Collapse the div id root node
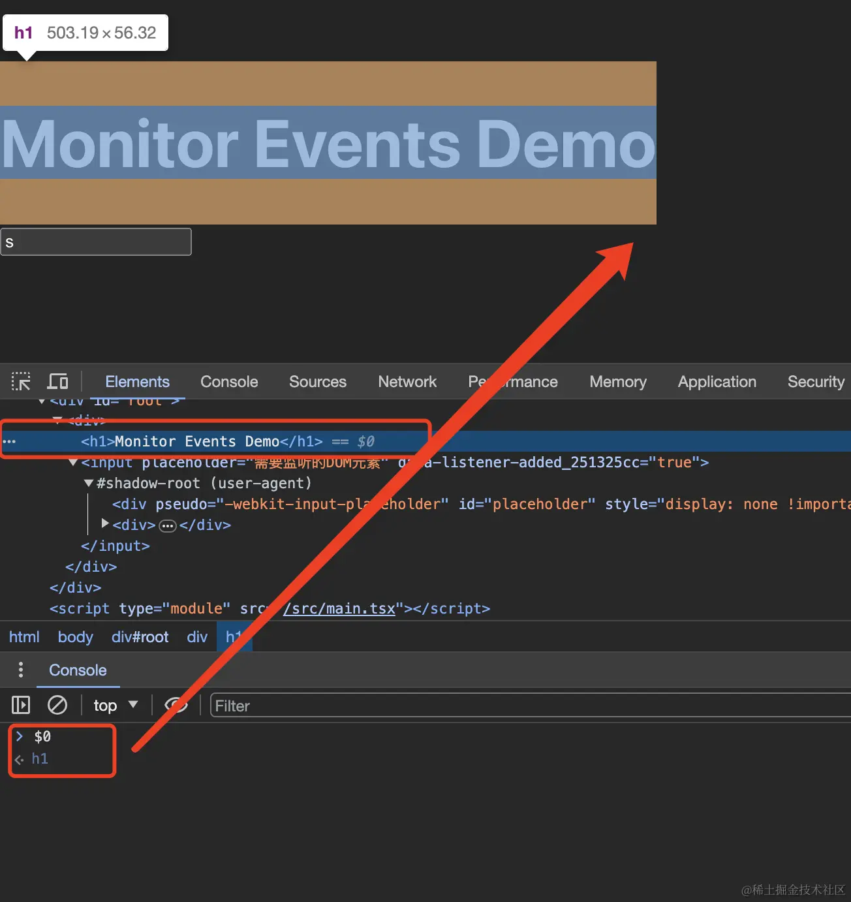The image size is (851, 902). (x=42, y=401)
